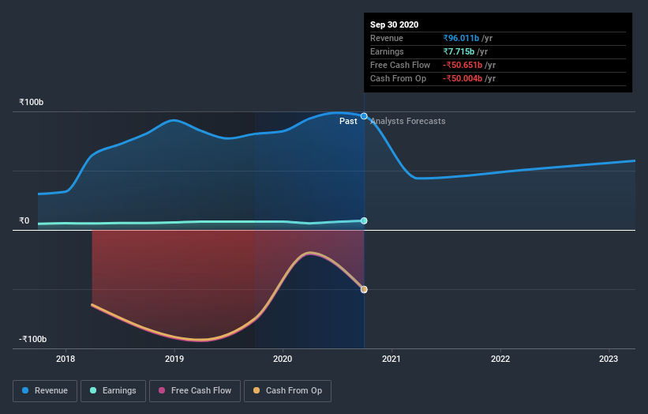This screenshot has width=648, height=414.
Task: Click the ₹7.715b earnings value in tooltip
Action: pos(459,51)
